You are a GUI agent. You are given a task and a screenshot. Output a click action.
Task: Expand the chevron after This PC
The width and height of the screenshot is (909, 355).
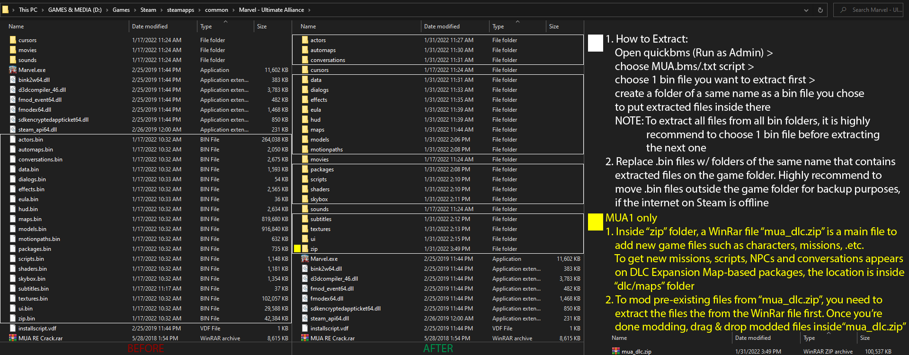(43, 10)
